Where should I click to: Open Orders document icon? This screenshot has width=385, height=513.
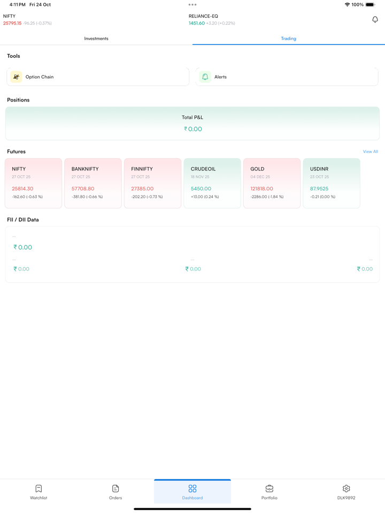click(x=115, y=488)
